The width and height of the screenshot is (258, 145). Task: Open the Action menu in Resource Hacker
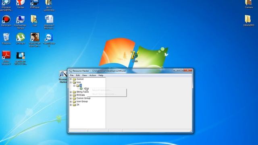(93, 75)
